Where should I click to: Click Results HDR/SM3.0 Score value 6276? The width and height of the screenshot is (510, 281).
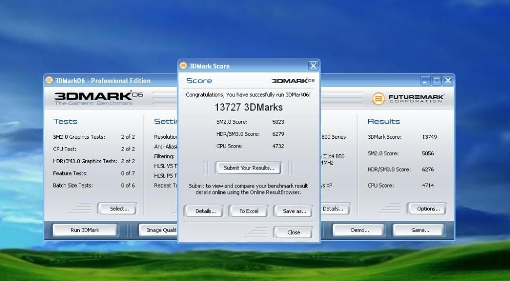coord(428,169)
